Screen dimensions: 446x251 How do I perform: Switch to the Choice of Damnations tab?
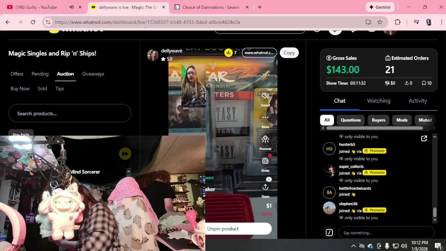pyautogui.click(x=211, y=7)
